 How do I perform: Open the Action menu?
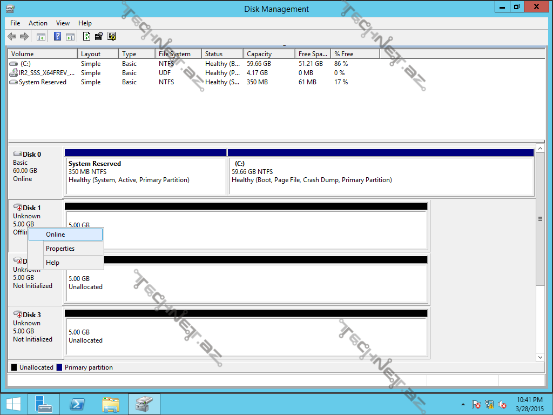(38, 23)
